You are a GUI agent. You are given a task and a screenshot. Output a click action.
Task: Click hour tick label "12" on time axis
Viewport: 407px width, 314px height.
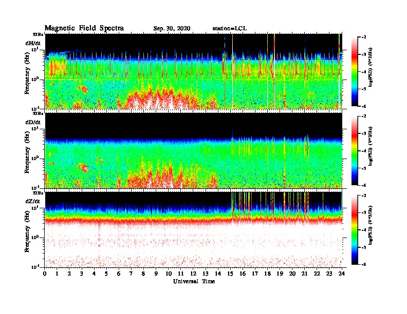pos(193,273)
